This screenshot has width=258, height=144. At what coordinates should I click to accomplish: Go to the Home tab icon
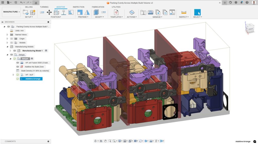pos(36,3)
